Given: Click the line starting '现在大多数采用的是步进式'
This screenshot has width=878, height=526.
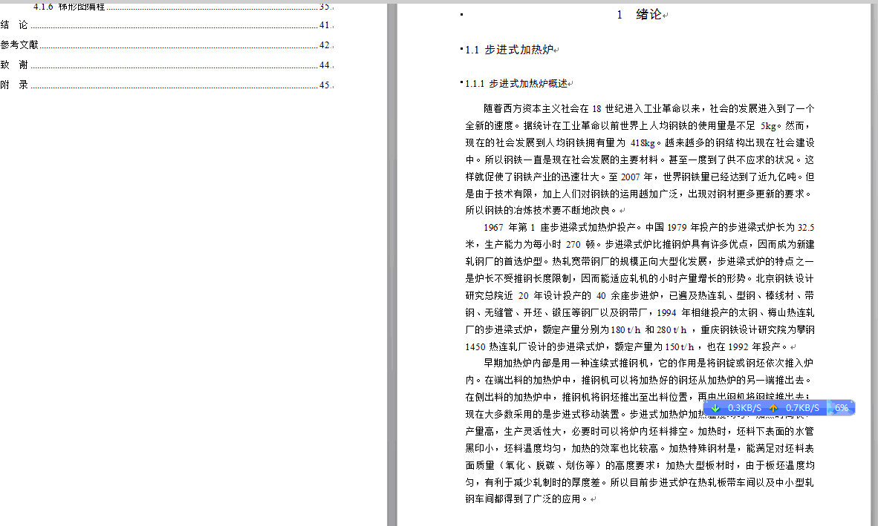Looking at the screenshot, I should [637, 414].
